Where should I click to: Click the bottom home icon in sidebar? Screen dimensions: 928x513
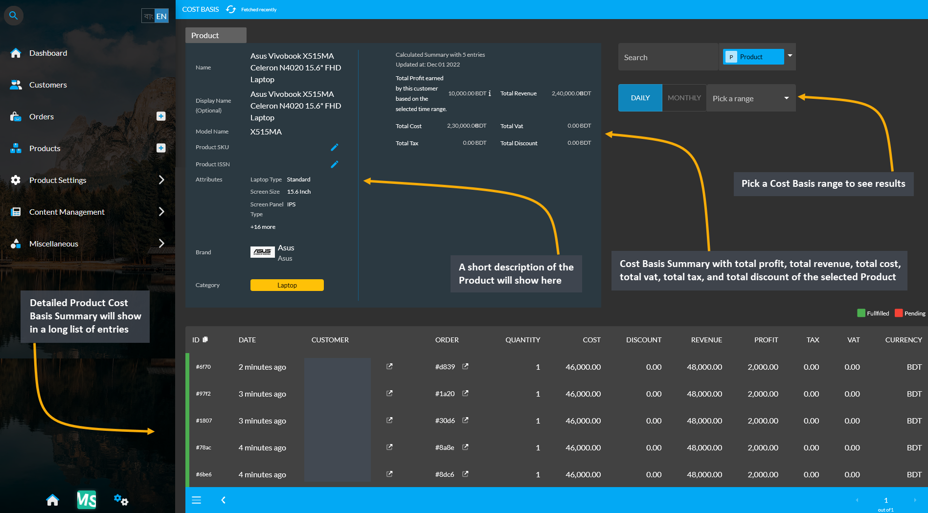pyautogui.click(x=52, y=500)
